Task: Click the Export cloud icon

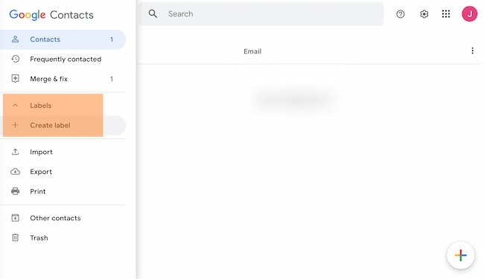Action: (x=15, y=172)
